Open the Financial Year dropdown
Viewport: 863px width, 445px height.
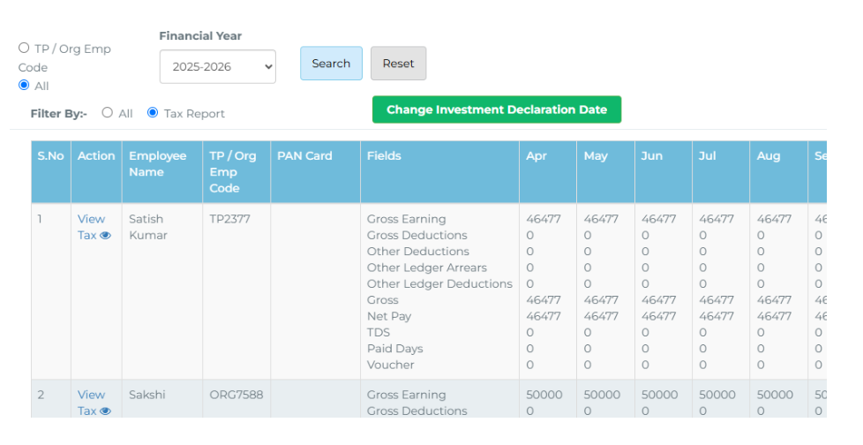pos(217,66)
